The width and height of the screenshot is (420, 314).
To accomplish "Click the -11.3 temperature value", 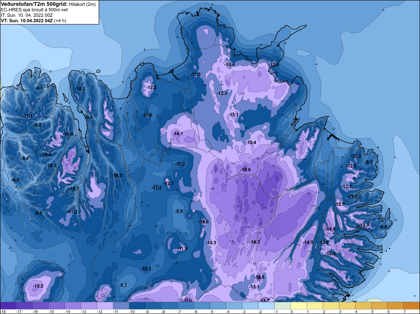I will click(x=180, y=164).
